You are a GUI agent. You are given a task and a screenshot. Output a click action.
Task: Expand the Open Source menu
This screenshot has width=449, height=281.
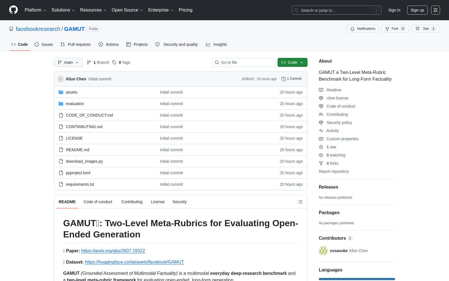coord(127,10)
